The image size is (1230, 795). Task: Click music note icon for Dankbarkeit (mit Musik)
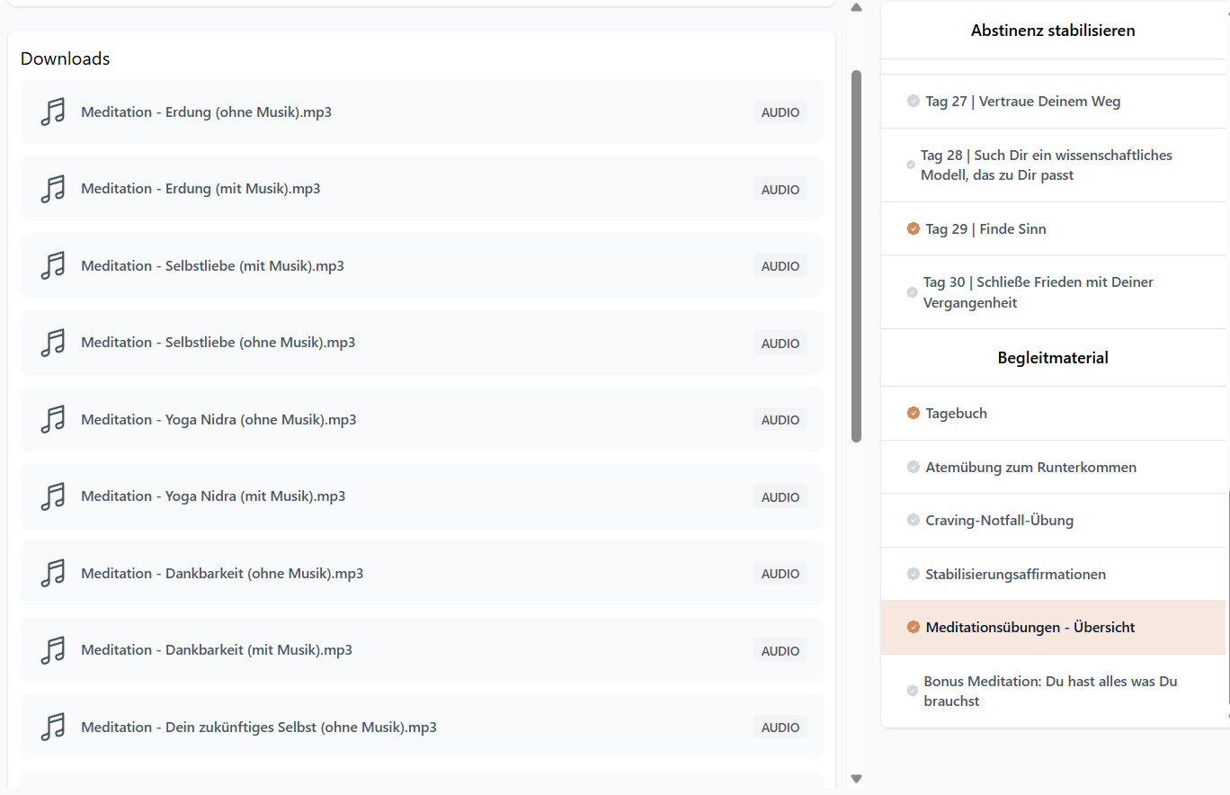[53, 650]
